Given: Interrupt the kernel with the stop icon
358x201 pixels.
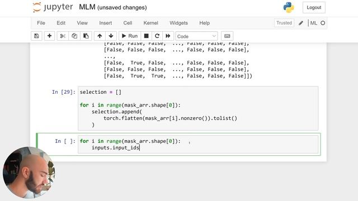Looking at the screenshot, I should click(146, 36).
